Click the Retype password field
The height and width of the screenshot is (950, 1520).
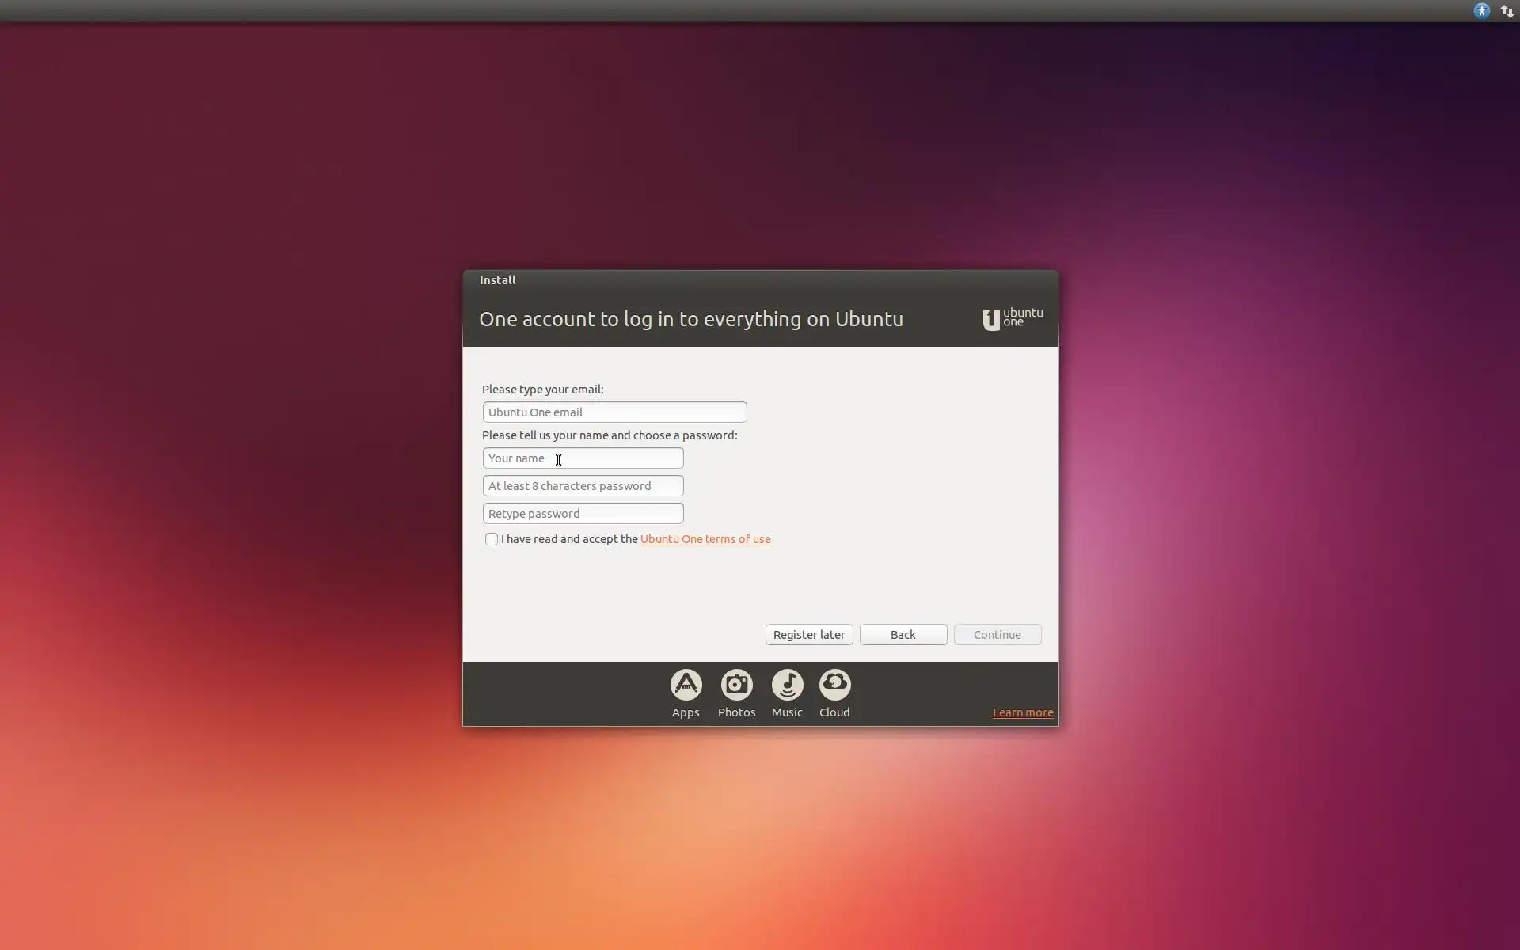click(583, 514)
